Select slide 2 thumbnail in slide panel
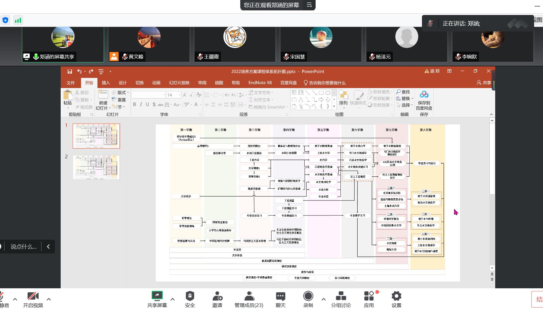The width and height of the screenshot is (543, 310). (96, 167)
